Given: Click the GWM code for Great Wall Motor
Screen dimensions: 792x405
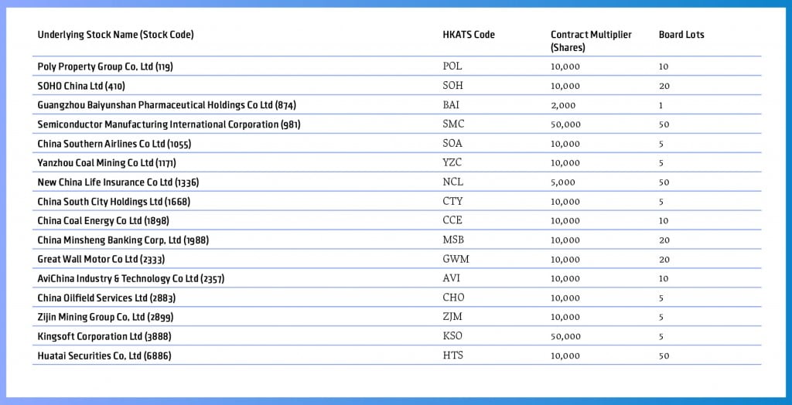Looking at the screenshot, I should point(456,260).
